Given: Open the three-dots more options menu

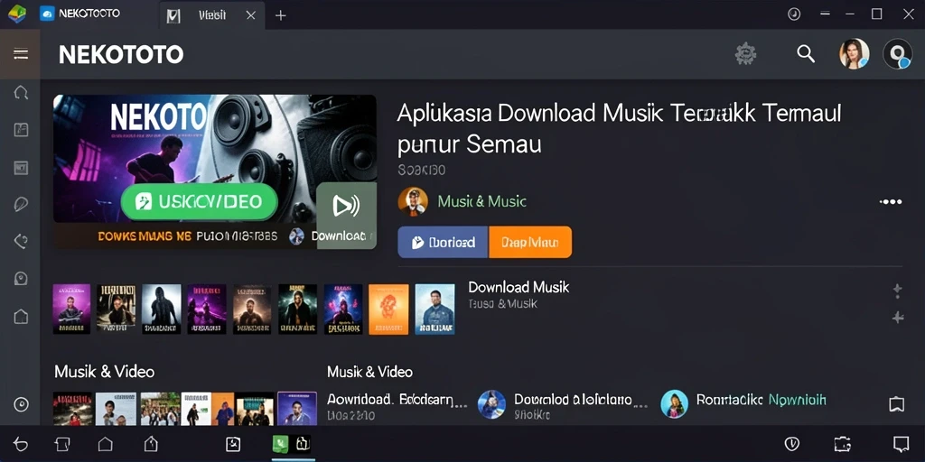Looking at the screenshot, I should tap(890, 201).
